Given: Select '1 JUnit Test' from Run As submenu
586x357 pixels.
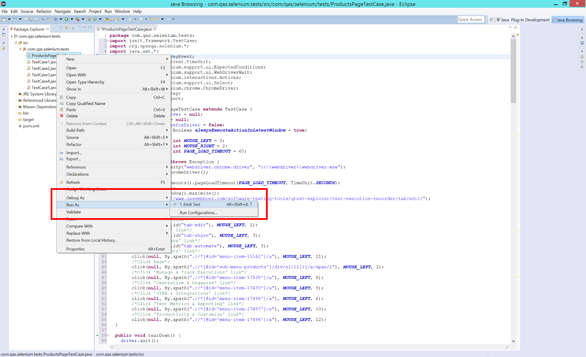Looking at the screenshot, I should pos(190,204).
